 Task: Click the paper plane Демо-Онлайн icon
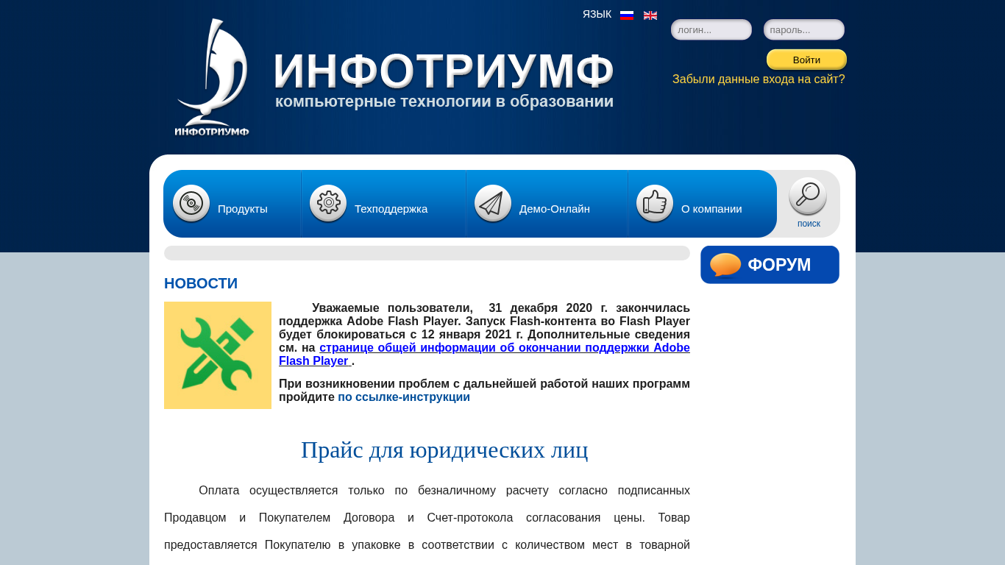(493, 203)
